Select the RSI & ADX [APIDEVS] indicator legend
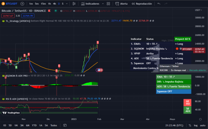The height and width of the screenshot is (129, 208). 17,99
